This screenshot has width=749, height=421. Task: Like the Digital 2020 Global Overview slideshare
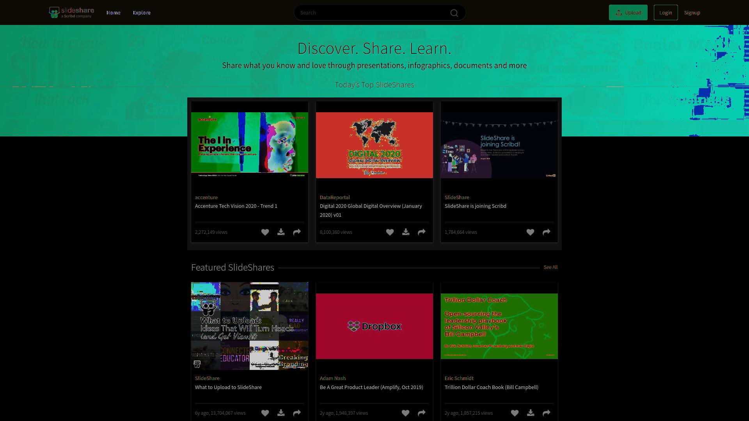390,232
